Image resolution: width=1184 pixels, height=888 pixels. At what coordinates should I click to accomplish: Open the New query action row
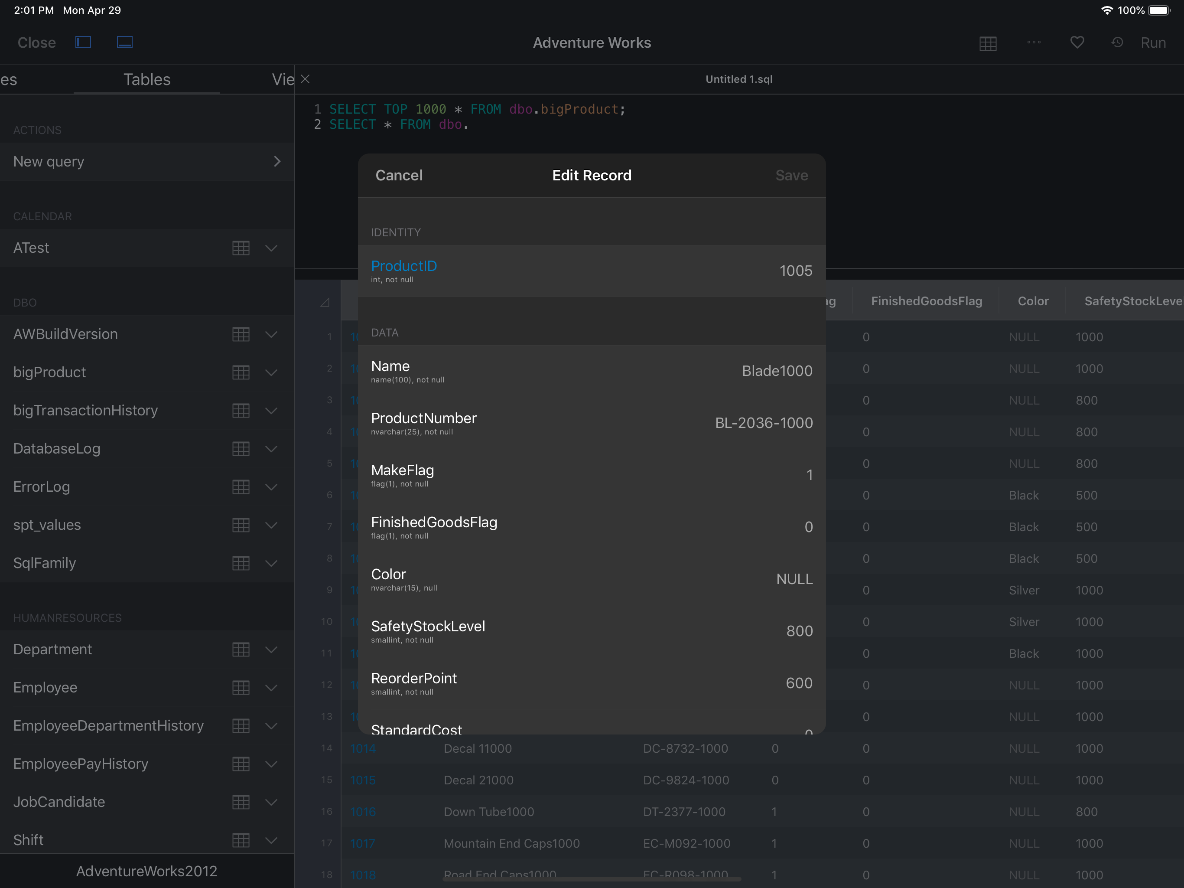[x=146, y=162]
